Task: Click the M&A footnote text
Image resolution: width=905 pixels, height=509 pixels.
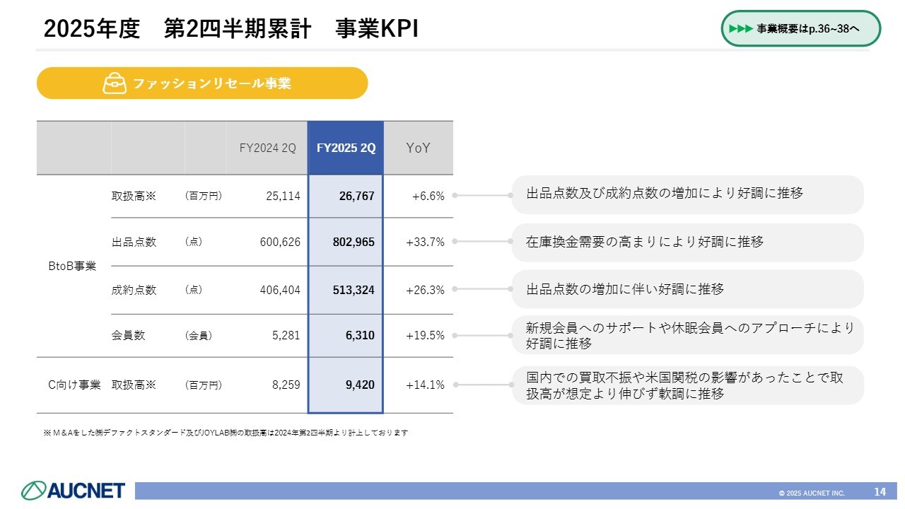Action: (226, 433)
